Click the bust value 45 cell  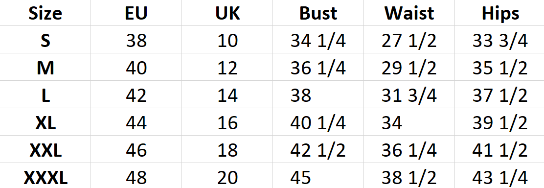pyautogui.click(x=318, y=176)
